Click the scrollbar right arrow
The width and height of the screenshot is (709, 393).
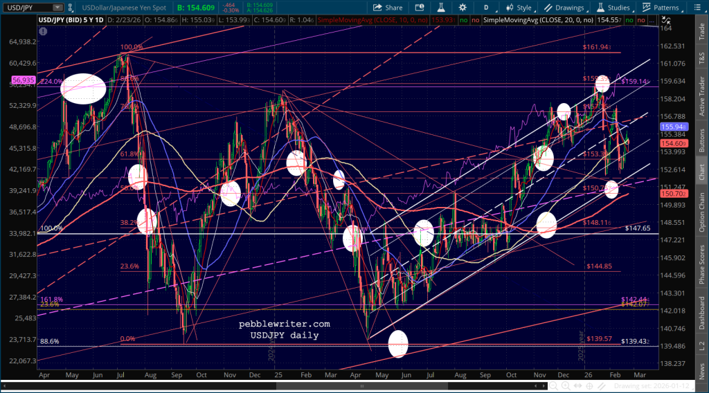543,386
